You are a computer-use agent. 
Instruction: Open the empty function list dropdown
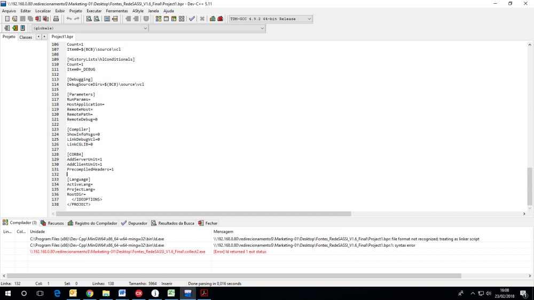pos(207,28)
